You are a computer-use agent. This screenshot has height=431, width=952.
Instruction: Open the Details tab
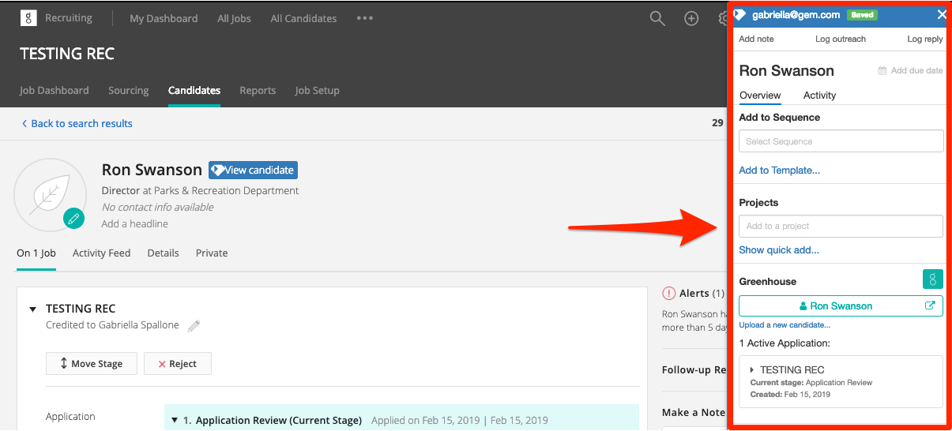pos(163,253)
